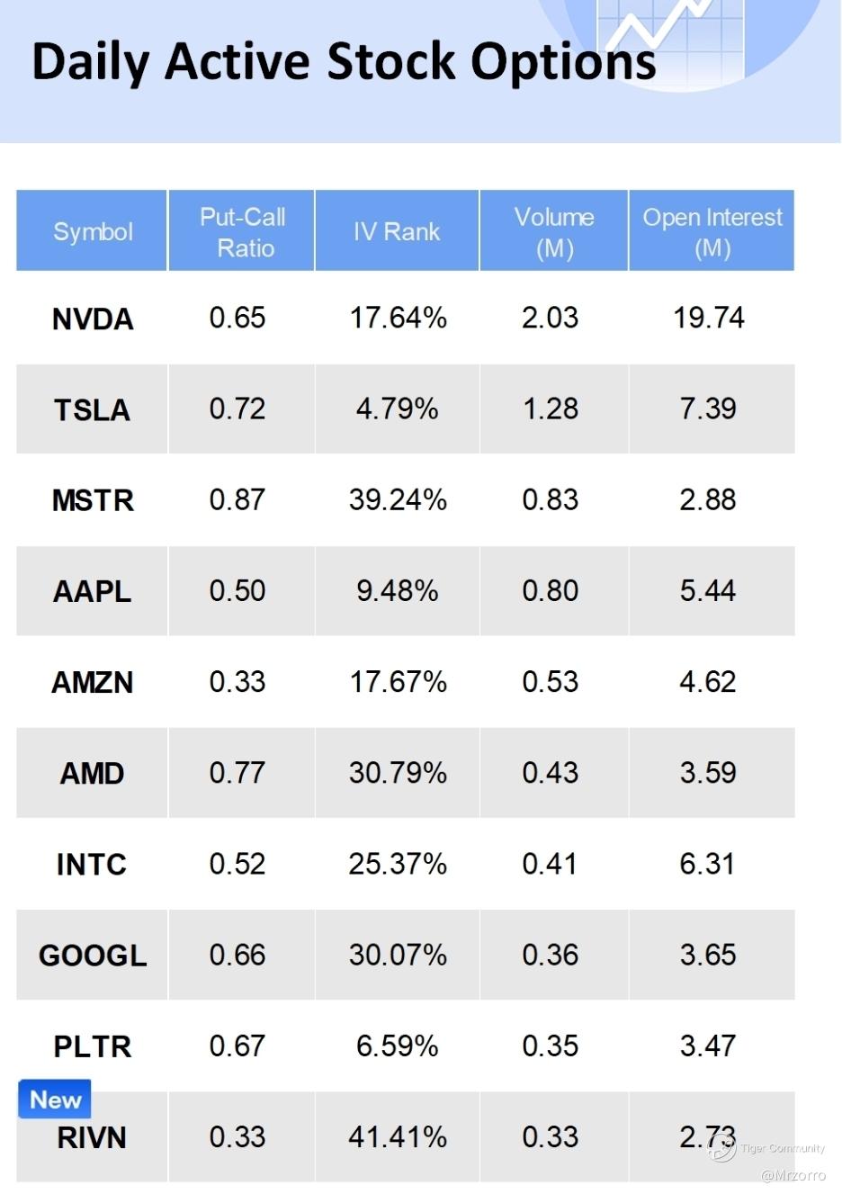
Task: Select the INTC symbol cell
Action: coord(93,865)
